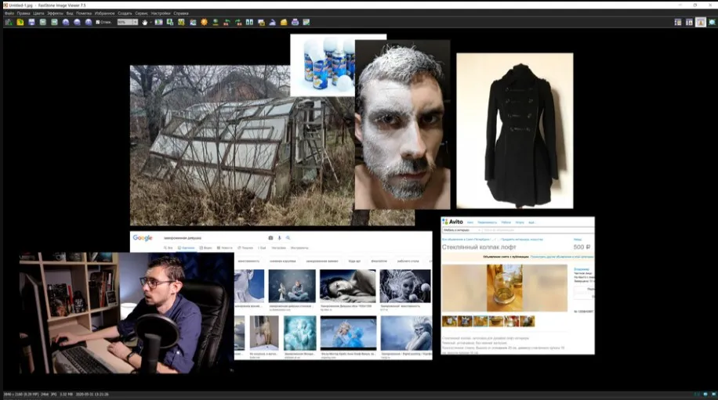Open the Файл menu

pos(9,13)
